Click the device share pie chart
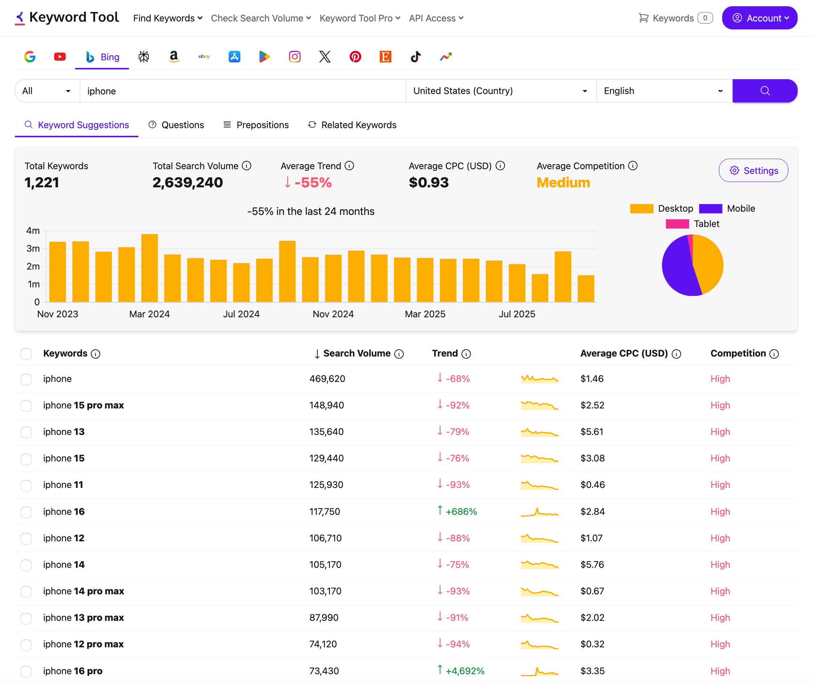 click(x=692, y=265)
